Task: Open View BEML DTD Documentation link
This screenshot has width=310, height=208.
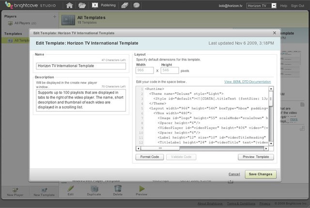Action: 248,82
